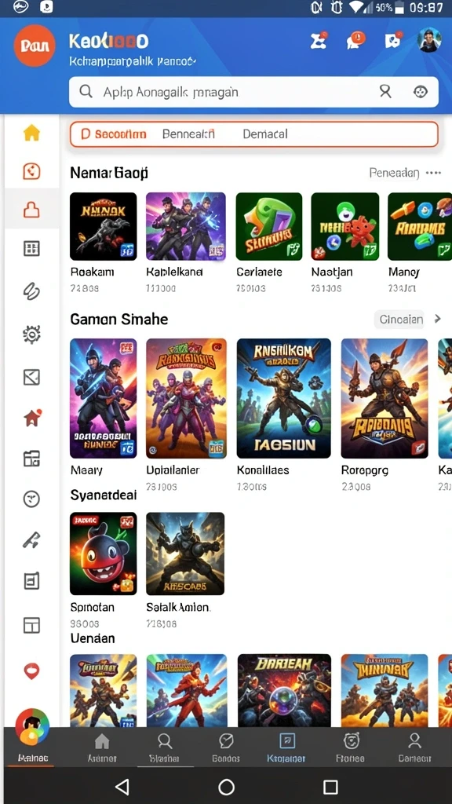Screen dimensions: 452x804
Task: Select the highlighted Kajaianer bottom navigation tab
Action: (x=286, y=747)
